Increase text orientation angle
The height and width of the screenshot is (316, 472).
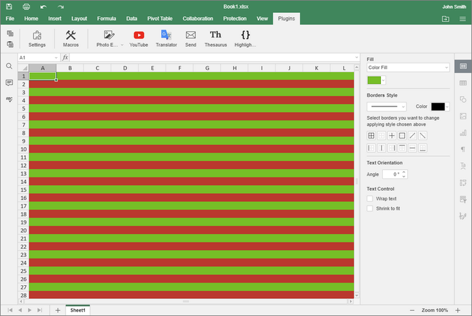tap(404, 172)
